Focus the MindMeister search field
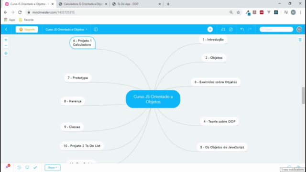Screen dimensions: 306x172 tap(276, 30)
